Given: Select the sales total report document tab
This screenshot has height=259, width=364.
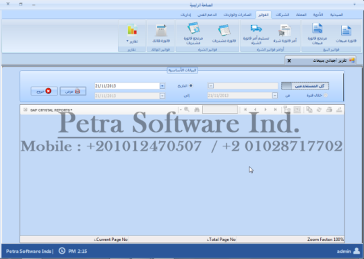Looking at the screenshot, I should tap(320, 61).
